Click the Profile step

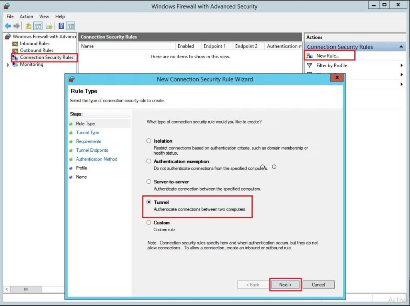pos(82,168)
